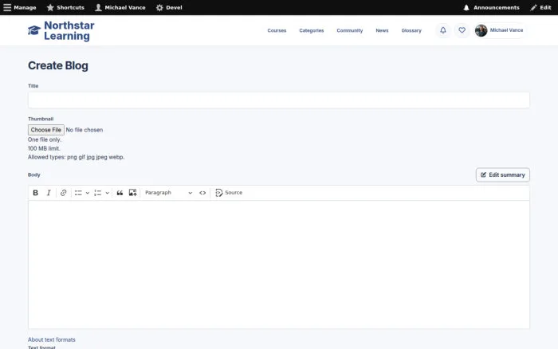Viewport: 558px width, 349px height.
Task: Click the gear icon beside Devel
Action: tap(159, 7)
